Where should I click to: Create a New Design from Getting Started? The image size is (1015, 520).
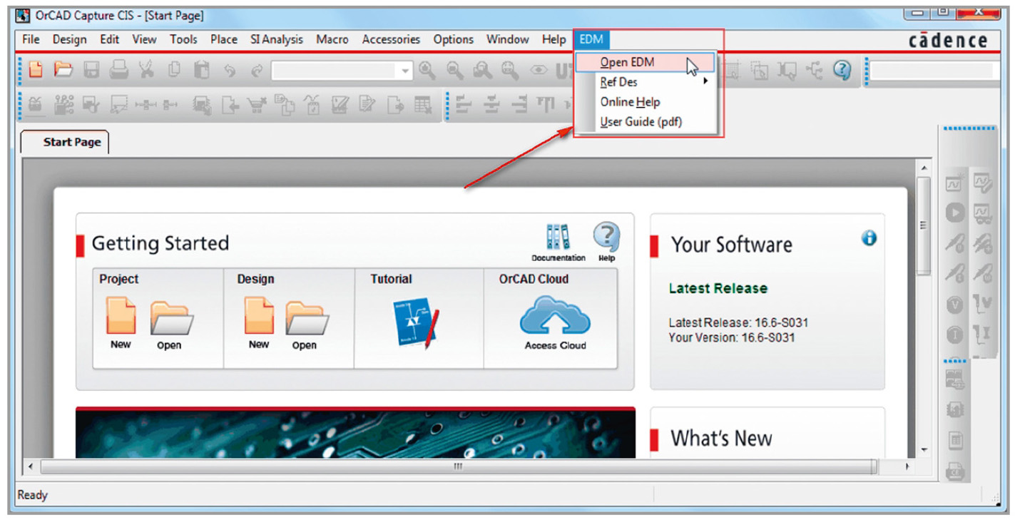[x=259, y=323]
